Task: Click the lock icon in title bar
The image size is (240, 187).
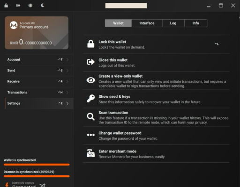Action: coord(6,6)
